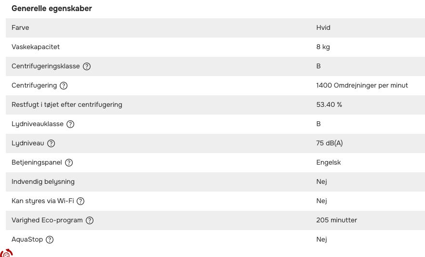Viewport: 425px width, 257px height.
Task: Select the 53.40 % value
Action: pos(329,105)
